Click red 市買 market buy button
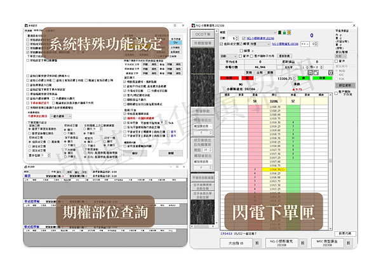 pos(229,78)
